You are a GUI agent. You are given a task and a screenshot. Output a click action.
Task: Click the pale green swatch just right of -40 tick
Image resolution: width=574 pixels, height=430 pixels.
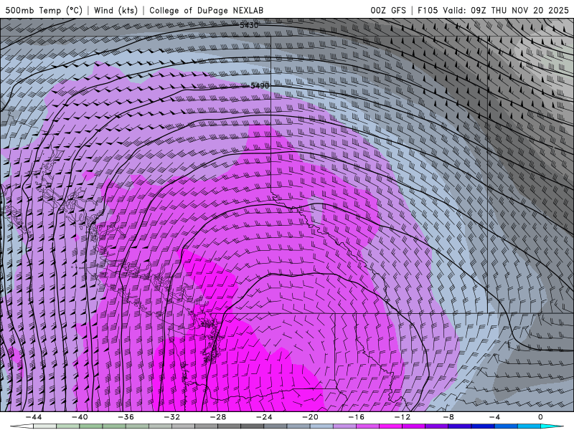(x=91, y=426)
